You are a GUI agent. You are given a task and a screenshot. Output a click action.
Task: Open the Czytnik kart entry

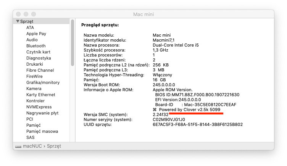coord(38,52)
